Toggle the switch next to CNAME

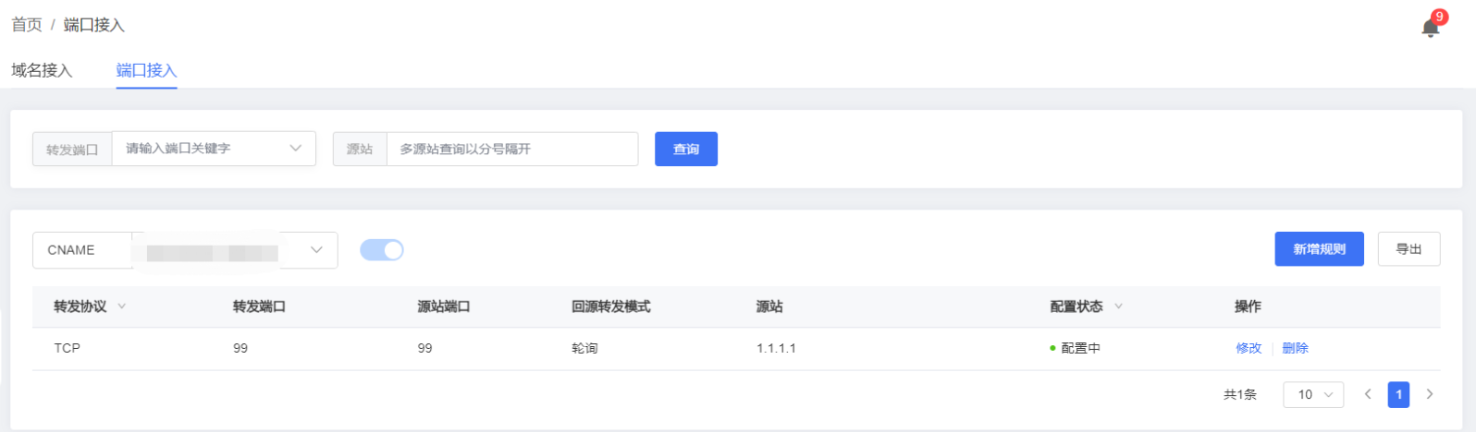click(x=382, y=250)
